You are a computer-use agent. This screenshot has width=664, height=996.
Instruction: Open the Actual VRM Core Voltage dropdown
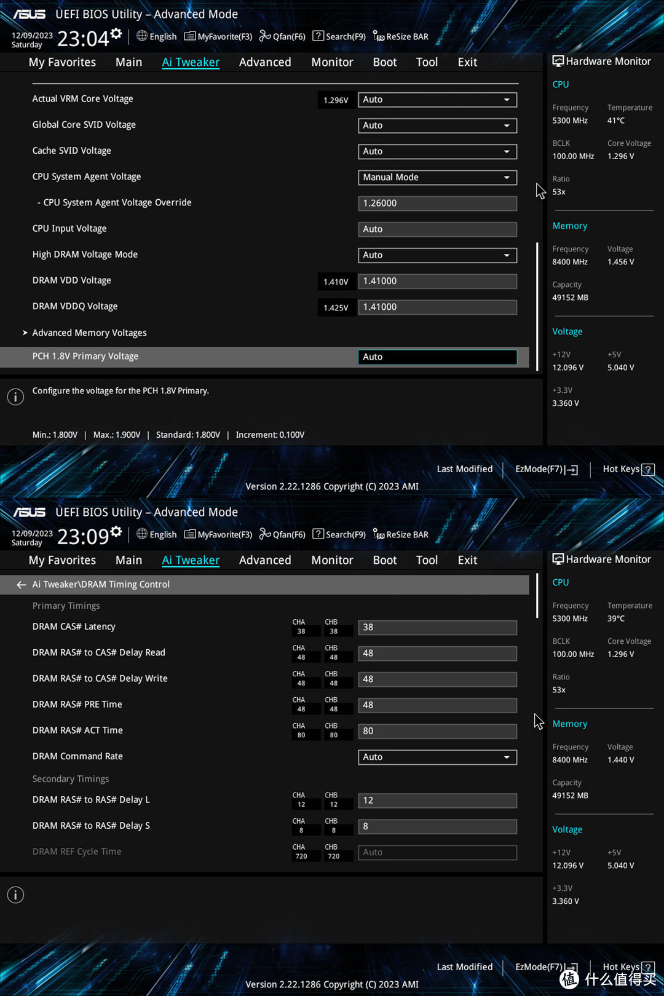click(437, 100)
